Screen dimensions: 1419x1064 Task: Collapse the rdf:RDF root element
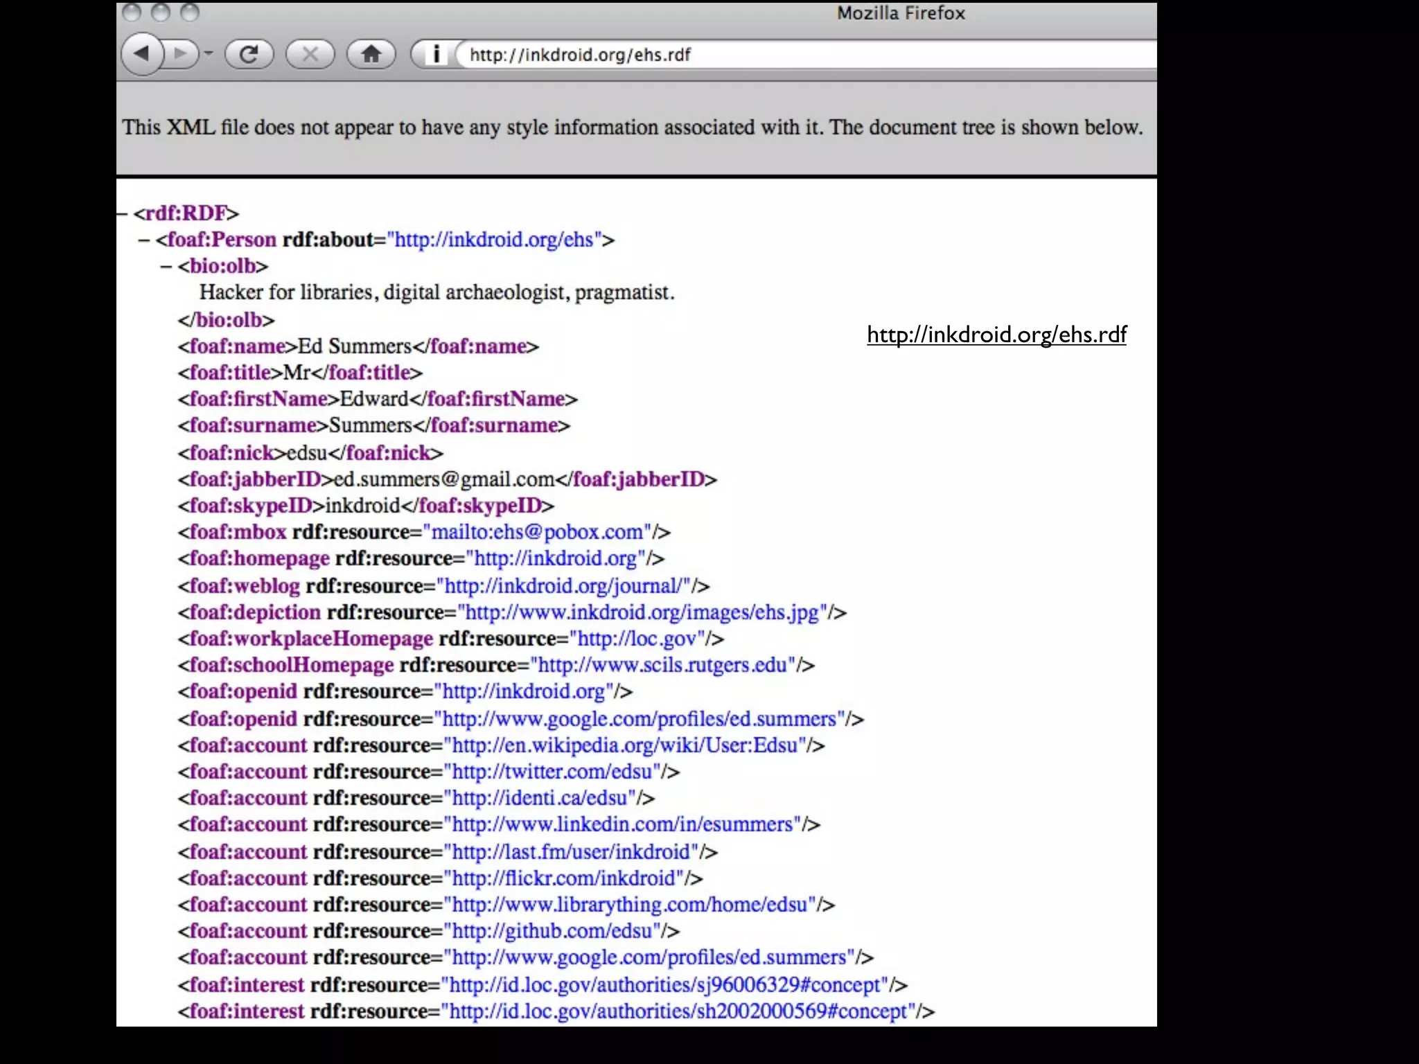coord(122,213)
